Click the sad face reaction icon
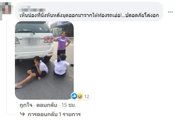 80,96
